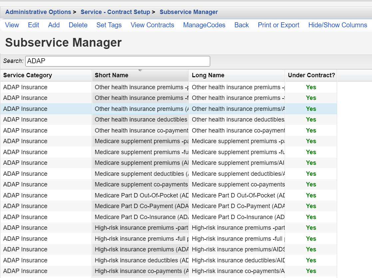Viewport: 372px width, 278px height.
Task: Click Yes in High-risk insurance deductibles row
Action: [x=311, y=260]
